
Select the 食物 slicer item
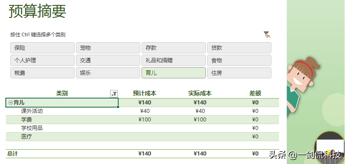(x=239, y=60)
